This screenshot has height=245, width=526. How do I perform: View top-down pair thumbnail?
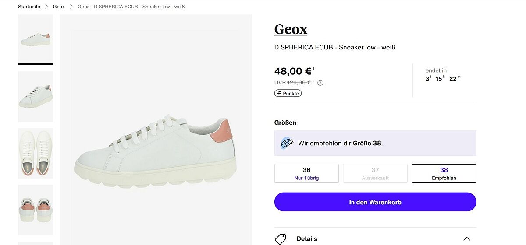[36, 153]
